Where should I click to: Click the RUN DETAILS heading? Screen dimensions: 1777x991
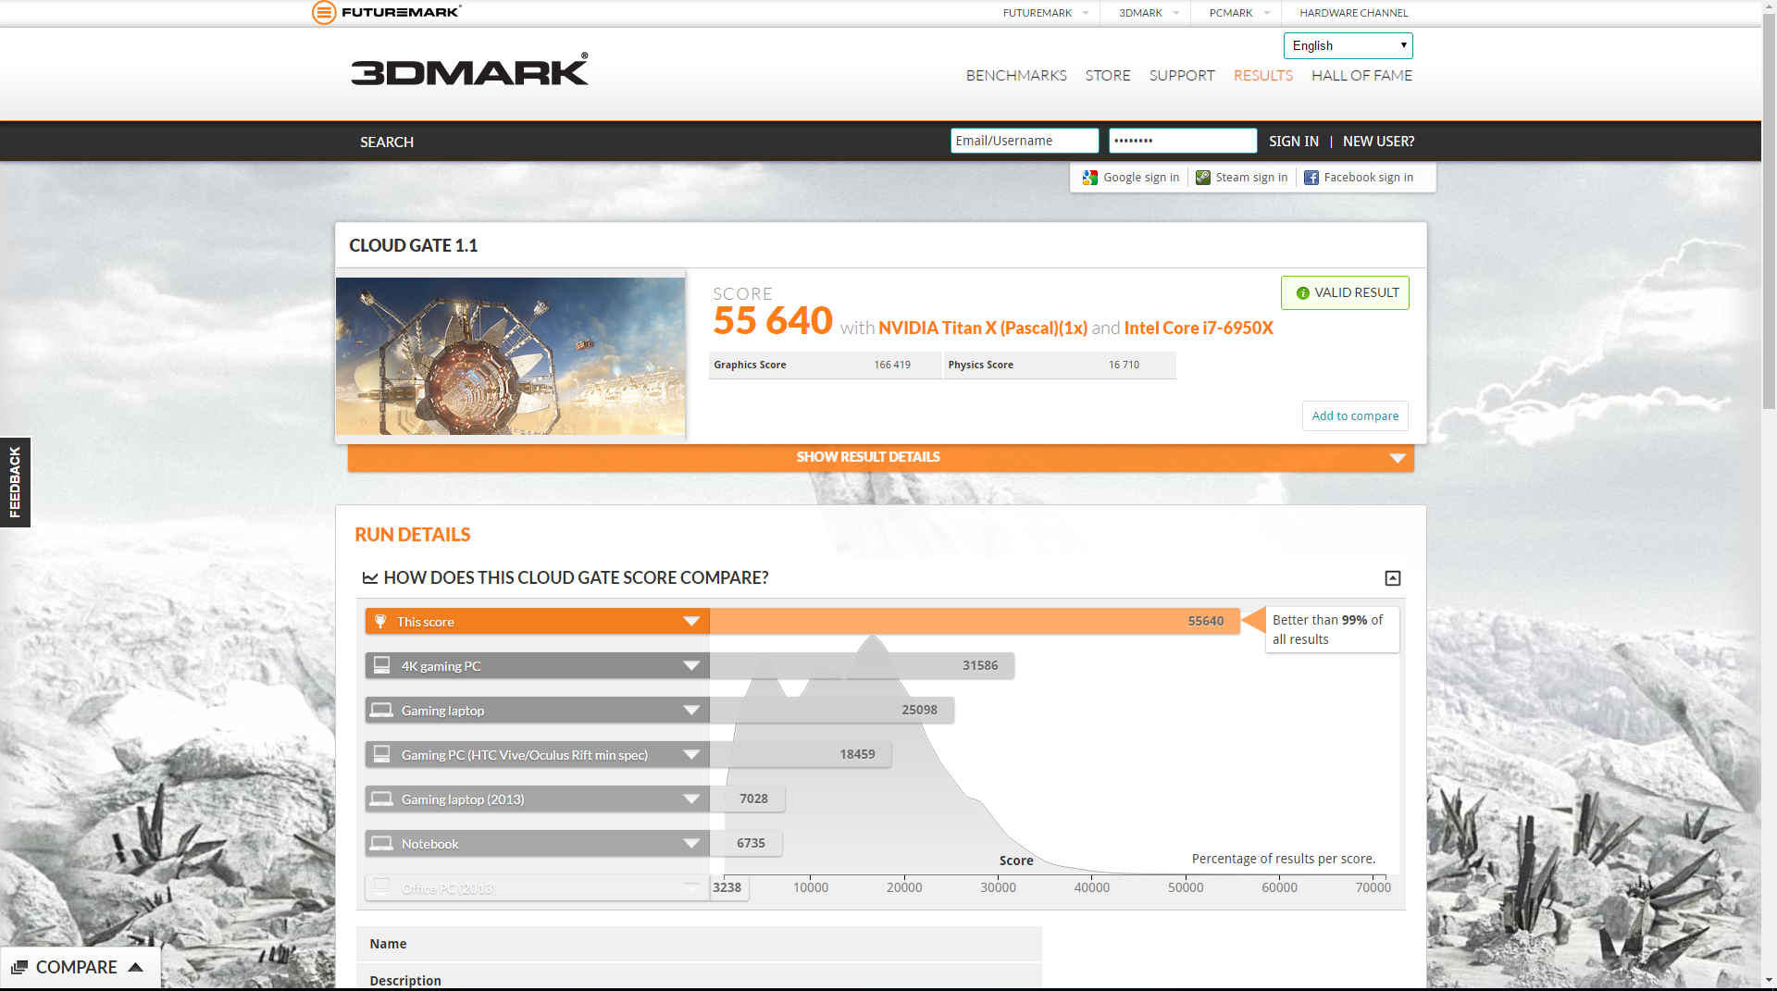point(412,535)
